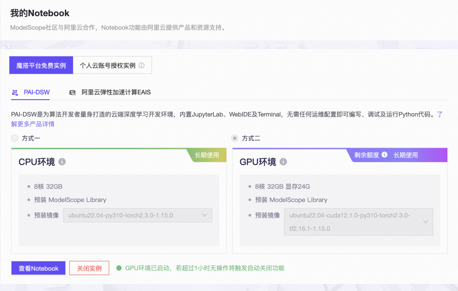Screen dimensions: 458x291
Task: Click the 长期使用 label on the GPU card
Action: pos(405,155)
